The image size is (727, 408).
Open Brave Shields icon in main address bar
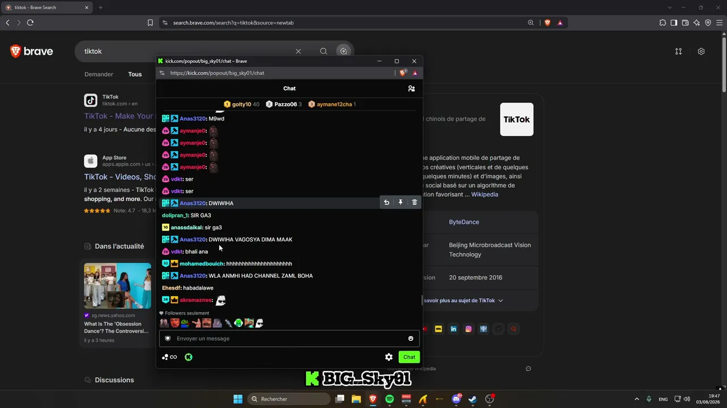pos(548,23)
